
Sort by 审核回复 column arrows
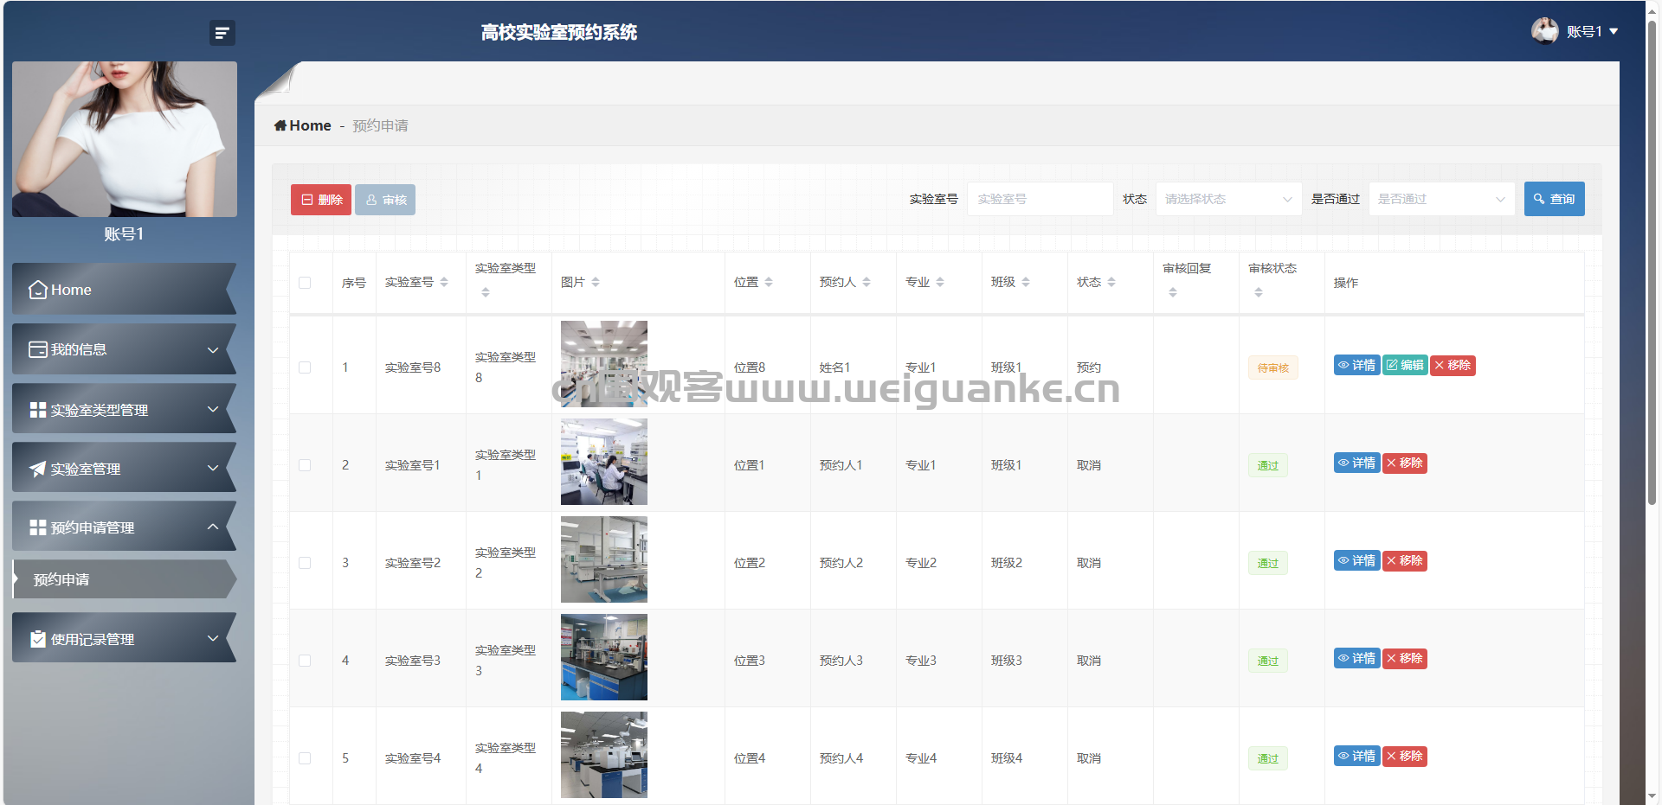[1173, 292]
